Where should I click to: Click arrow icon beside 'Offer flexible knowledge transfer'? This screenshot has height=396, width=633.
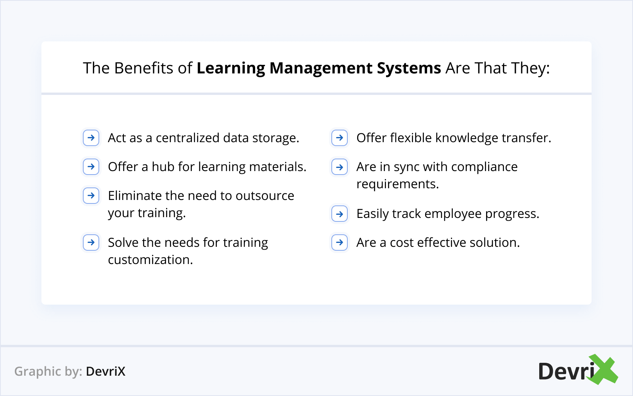click(340, 138)
